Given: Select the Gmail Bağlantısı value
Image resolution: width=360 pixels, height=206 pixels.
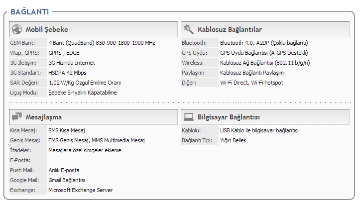Looking at the screenshot, I should pyautogui.click(x=67, y=180).
